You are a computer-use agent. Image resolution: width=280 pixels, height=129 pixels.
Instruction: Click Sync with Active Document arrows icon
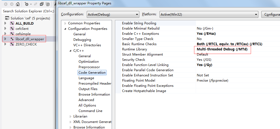pyautogui.click(x=35, y=4)
